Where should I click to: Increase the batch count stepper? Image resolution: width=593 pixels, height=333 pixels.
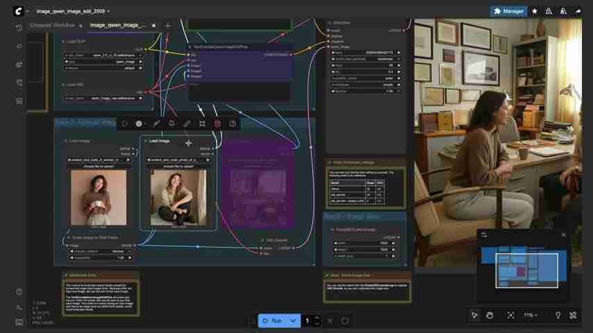tap(317, 318)
